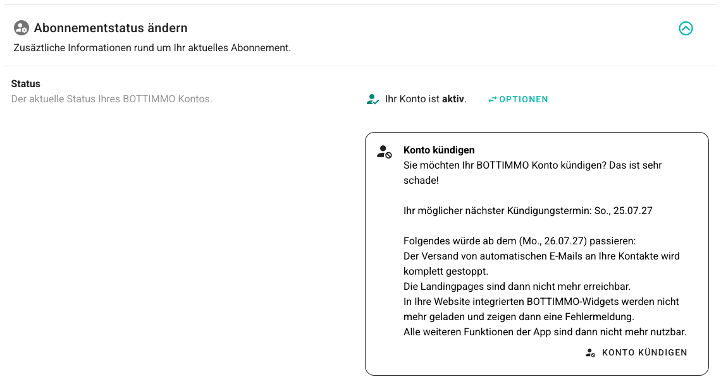Click the 'Folgendes würde ab dem (Mo., 26.07.27)' line
This screenshot has height=382, width=721.
pyautogui.click(x=519, y=241)
